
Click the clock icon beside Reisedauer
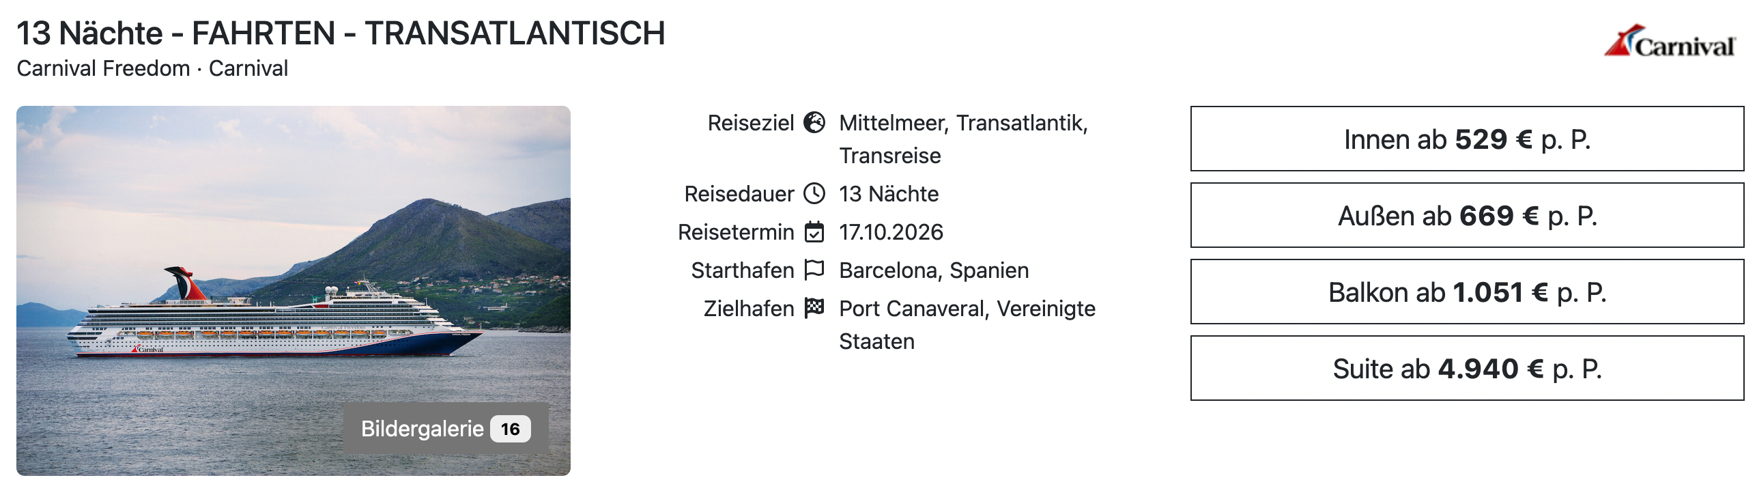tap(814, 194)
